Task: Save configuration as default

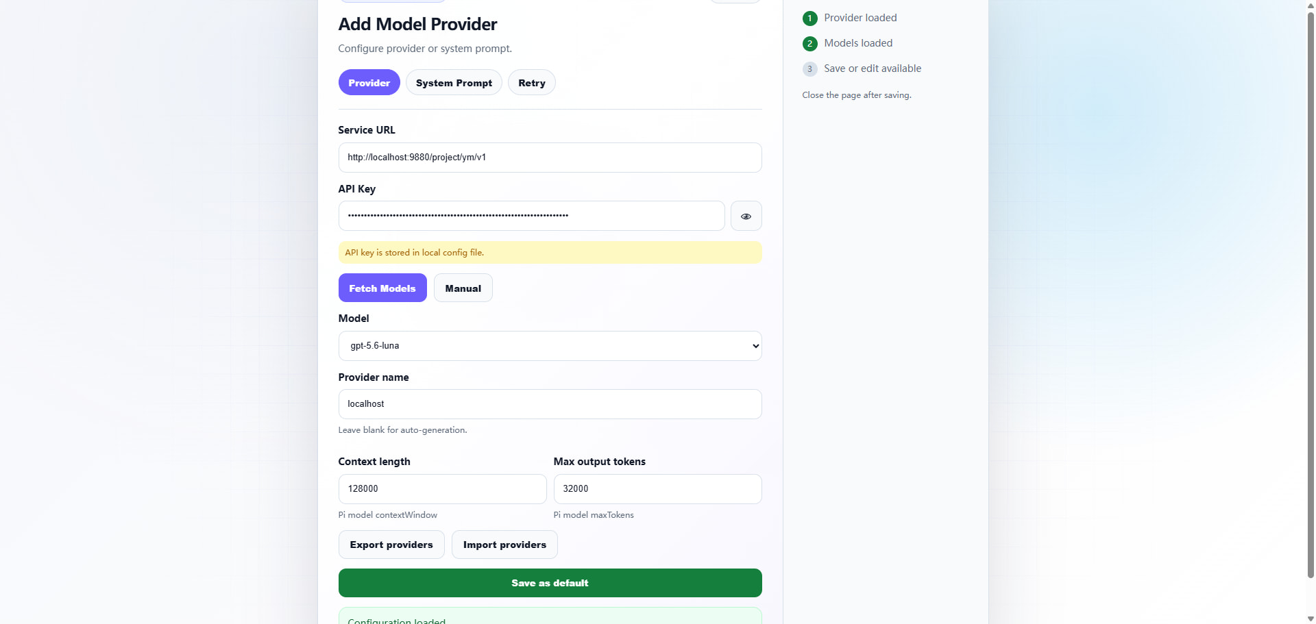Action: click(x=550, y=583)
